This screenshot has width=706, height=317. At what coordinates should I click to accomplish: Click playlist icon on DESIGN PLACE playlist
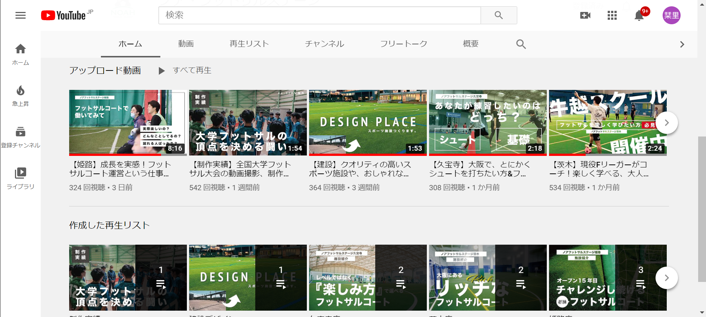[x=281, y=285]
